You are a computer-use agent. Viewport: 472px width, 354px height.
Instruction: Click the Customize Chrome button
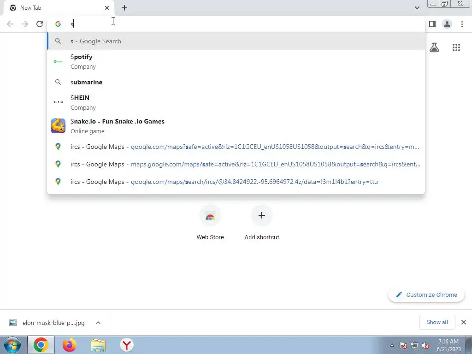(426, 295)
